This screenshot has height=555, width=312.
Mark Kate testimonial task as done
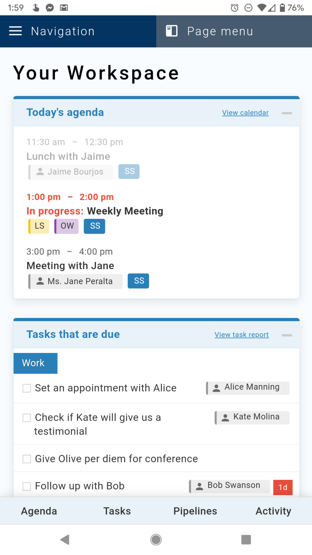tap(27, 418)
